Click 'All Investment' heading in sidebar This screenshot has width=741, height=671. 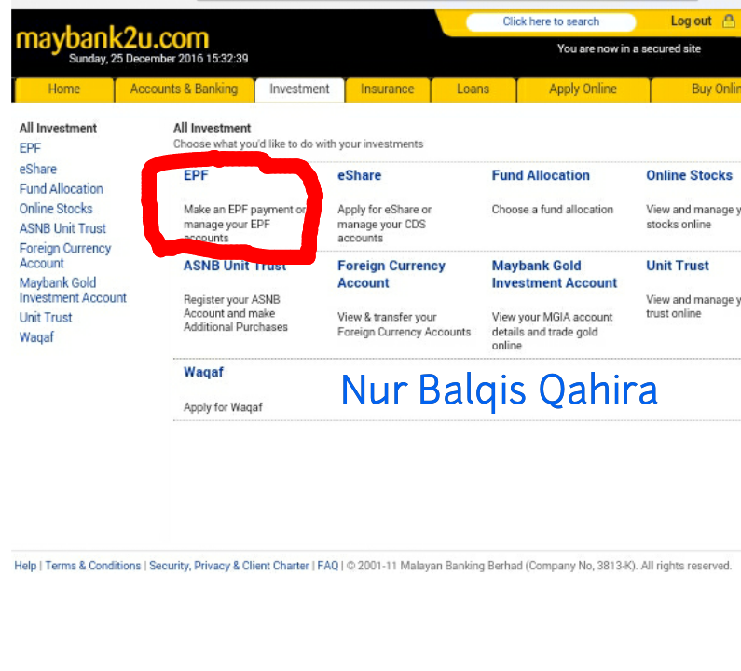click(58, 128)
